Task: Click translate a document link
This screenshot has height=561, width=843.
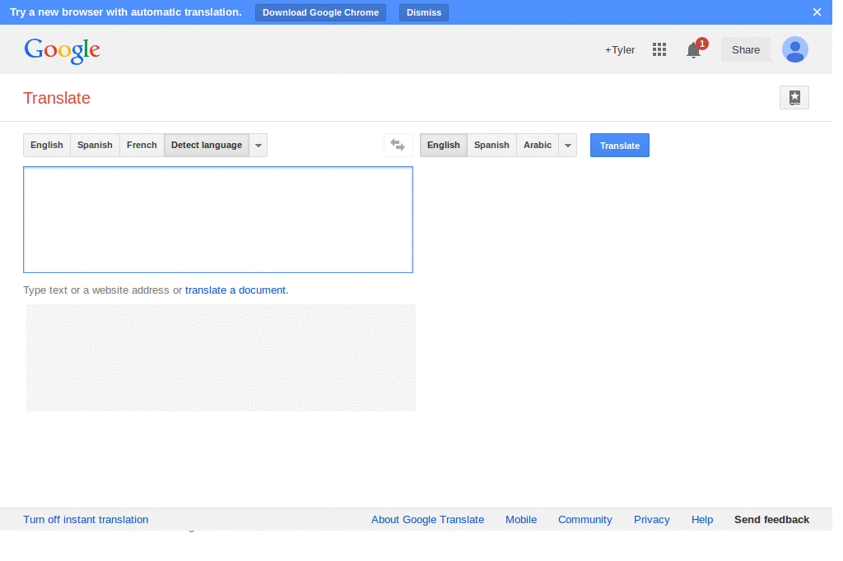Action: [x=236, y=290]
